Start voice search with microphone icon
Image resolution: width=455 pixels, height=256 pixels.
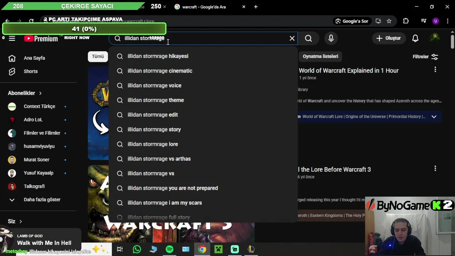(331, 38)
